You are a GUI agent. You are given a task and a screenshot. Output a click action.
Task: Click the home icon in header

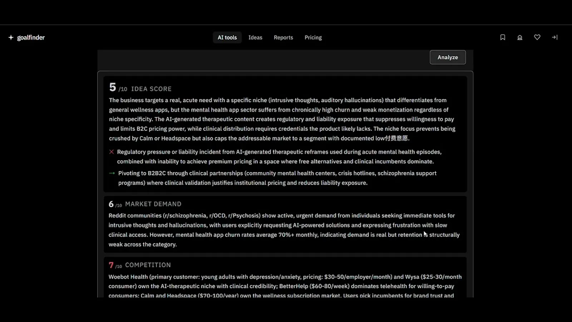tap(520, 37)
